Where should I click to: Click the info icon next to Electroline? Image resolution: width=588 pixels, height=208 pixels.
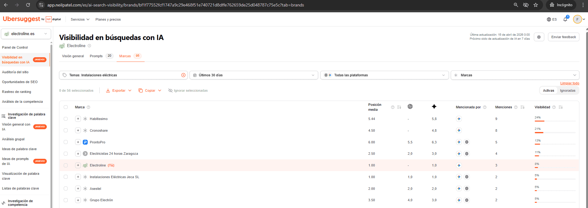[90, 46]
